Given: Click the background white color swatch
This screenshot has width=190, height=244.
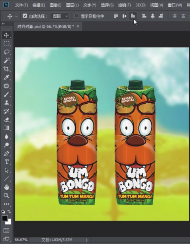Looking at the screenshot, I should point(9,222).
